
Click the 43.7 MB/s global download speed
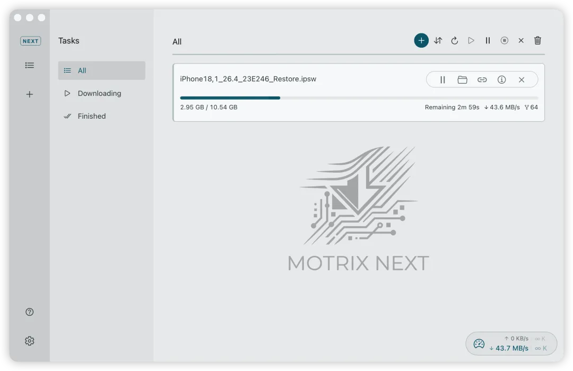tap(509, 348)
